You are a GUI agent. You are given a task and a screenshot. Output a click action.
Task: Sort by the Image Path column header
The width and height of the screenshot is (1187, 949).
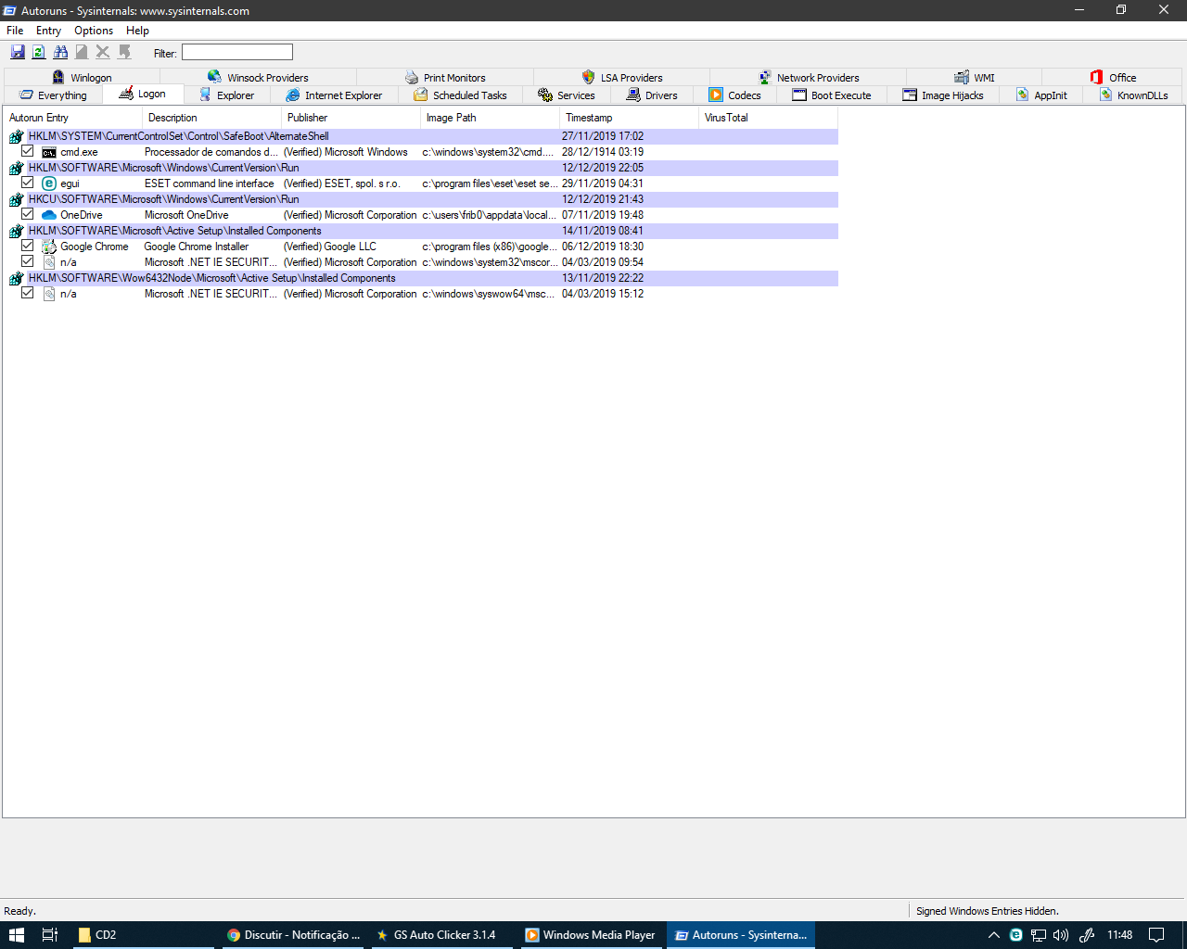coord(491,118)
